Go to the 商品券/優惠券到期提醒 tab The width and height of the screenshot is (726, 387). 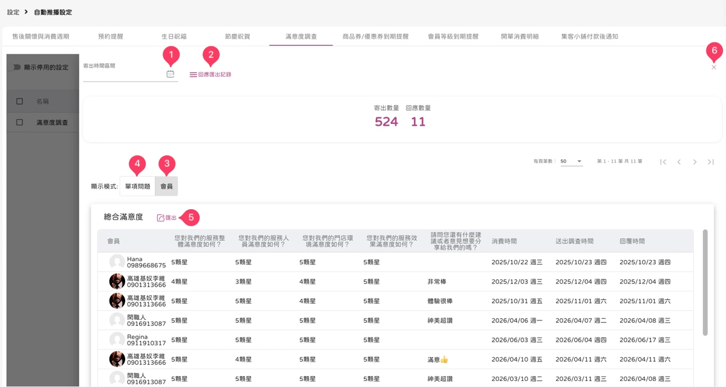point(376,36)
